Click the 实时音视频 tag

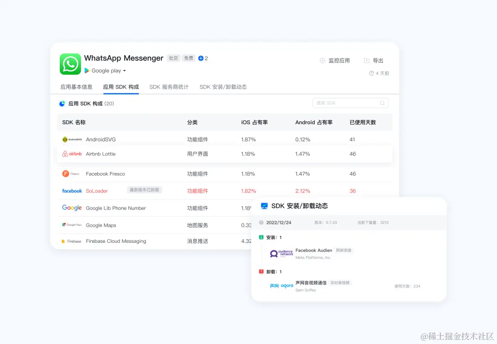(x=340, y=282)
